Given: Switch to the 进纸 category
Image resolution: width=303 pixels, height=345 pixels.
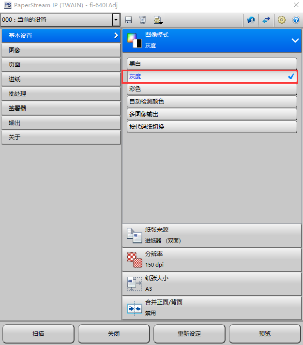Looking at the screenshot, I should click(x=61, y=79).
